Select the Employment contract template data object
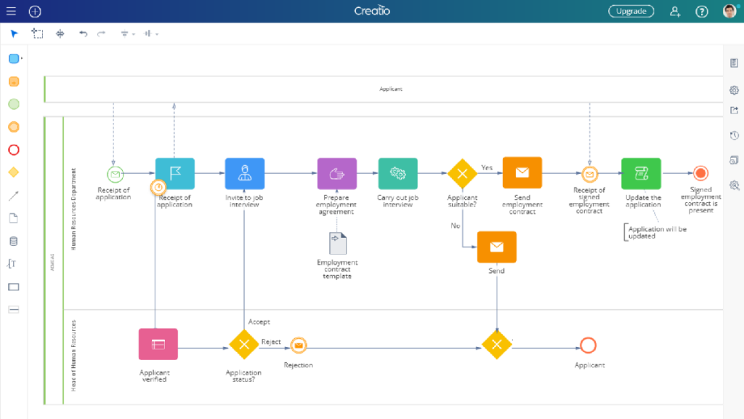This screenshot has height=419, width=744. tap(336, 244)
